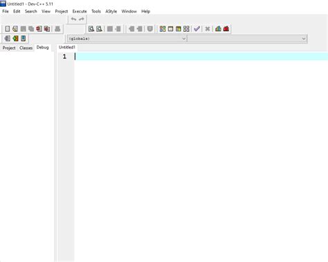Click line number 1 in the gutter

(64, 57)
